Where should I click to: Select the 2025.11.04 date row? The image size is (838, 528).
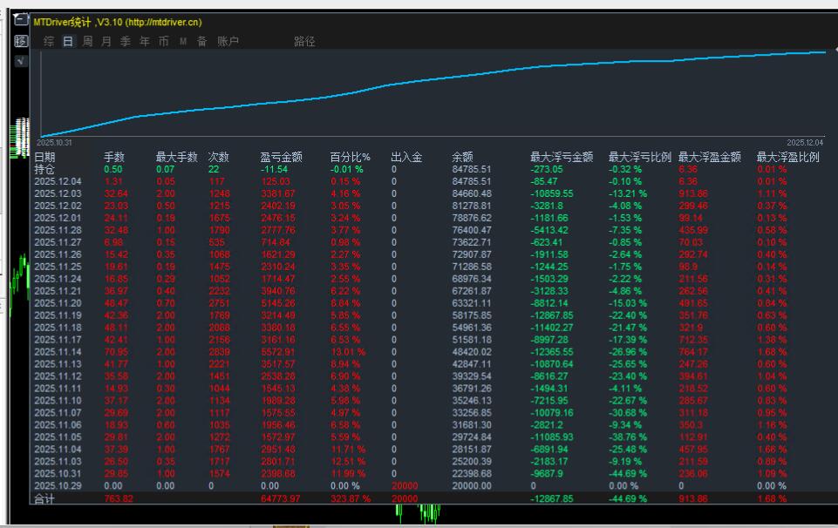tap(58, 450)
